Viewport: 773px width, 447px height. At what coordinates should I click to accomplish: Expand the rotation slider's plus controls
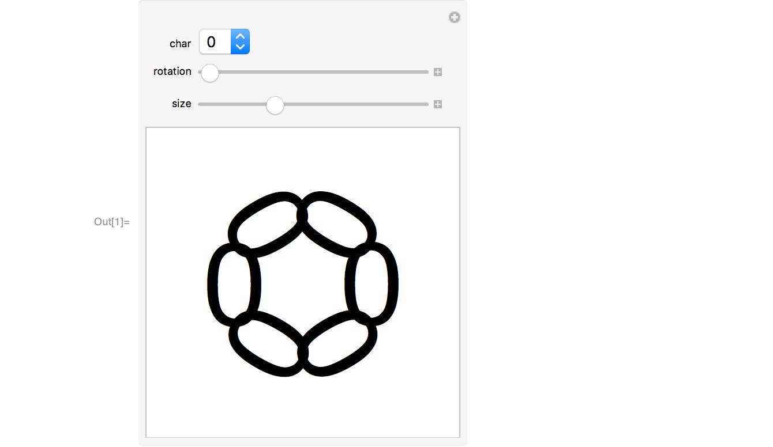[x=438, y=72]
